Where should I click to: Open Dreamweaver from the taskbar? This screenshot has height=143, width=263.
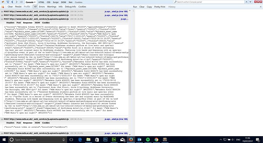point(114,140)
